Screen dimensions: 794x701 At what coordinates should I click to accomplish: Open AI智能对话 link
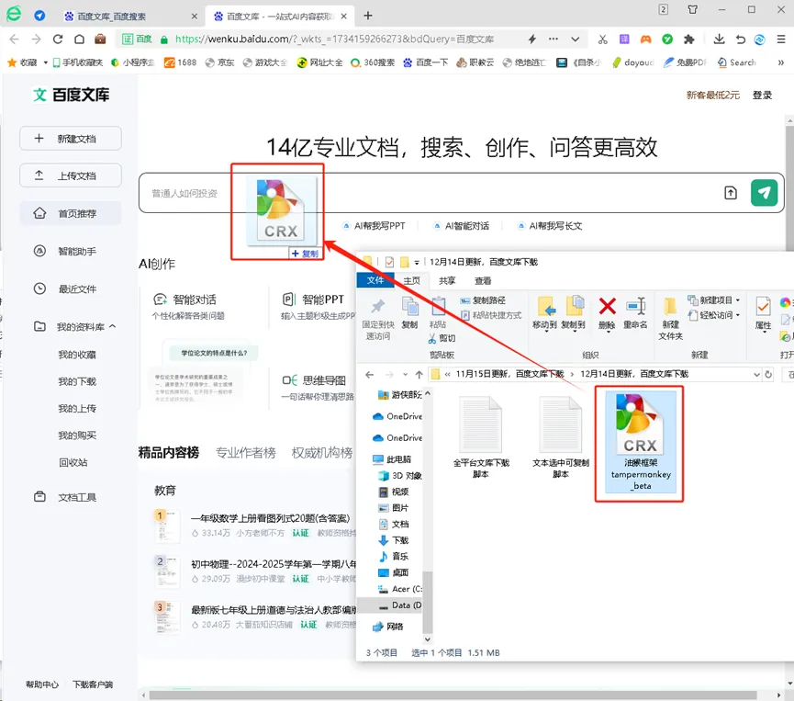point(462,226)
